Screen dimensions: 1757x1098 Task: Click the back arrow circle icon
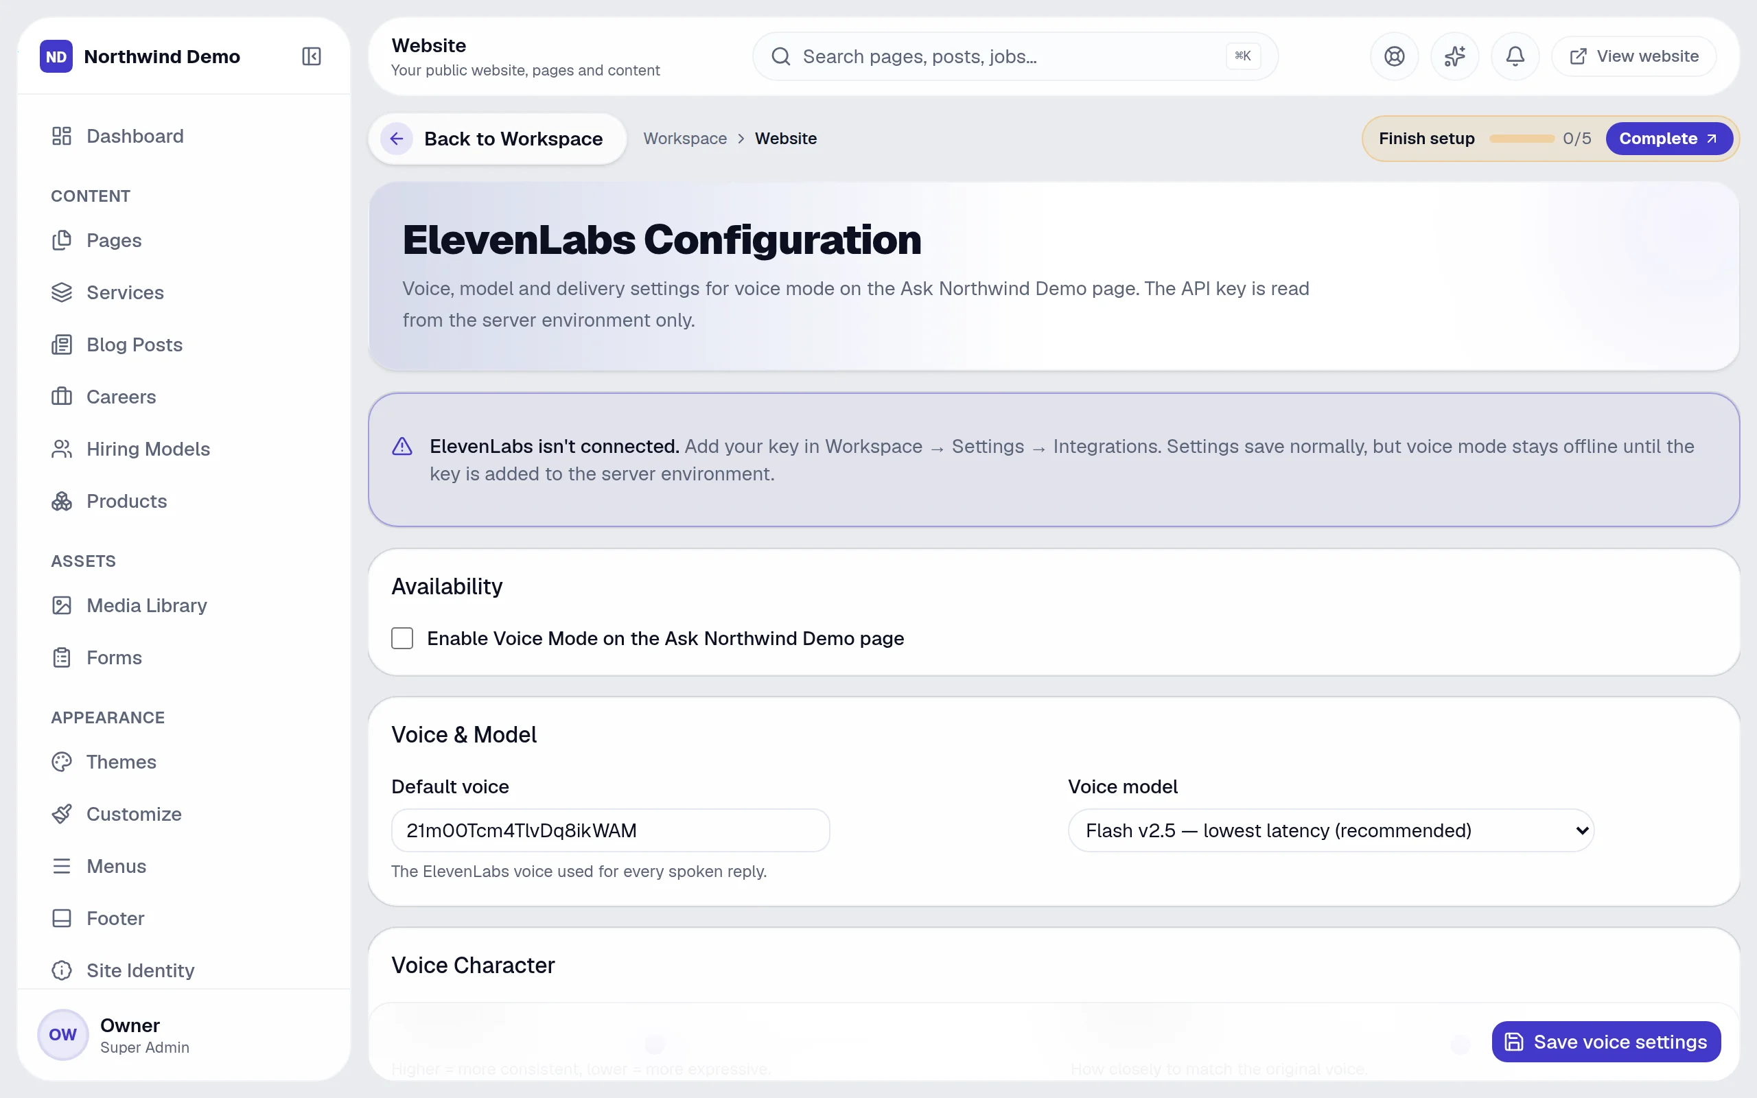397,139
